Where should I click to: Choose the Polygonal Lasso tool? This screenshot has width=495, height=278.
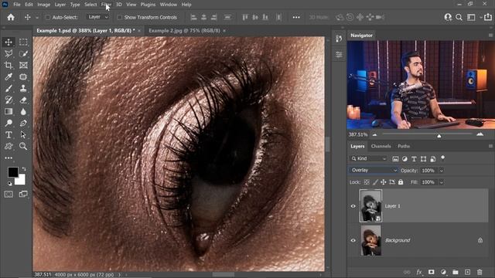pos(9,53)
